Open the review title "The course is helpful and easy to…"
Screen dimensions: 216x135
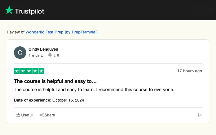tap(55, 81)
